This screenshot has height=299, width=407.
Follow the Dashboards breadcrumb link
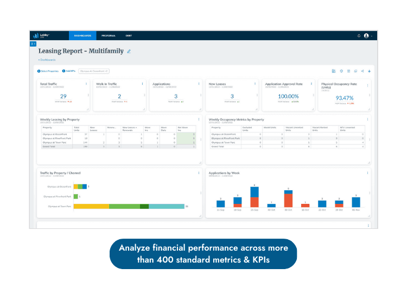pos(47,60)
